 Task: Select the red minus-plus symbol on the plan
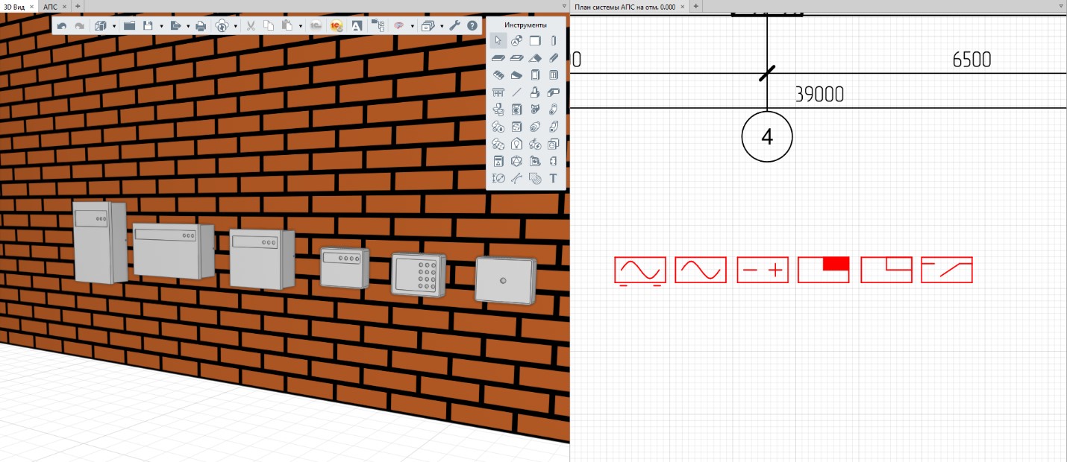[763, 270]
